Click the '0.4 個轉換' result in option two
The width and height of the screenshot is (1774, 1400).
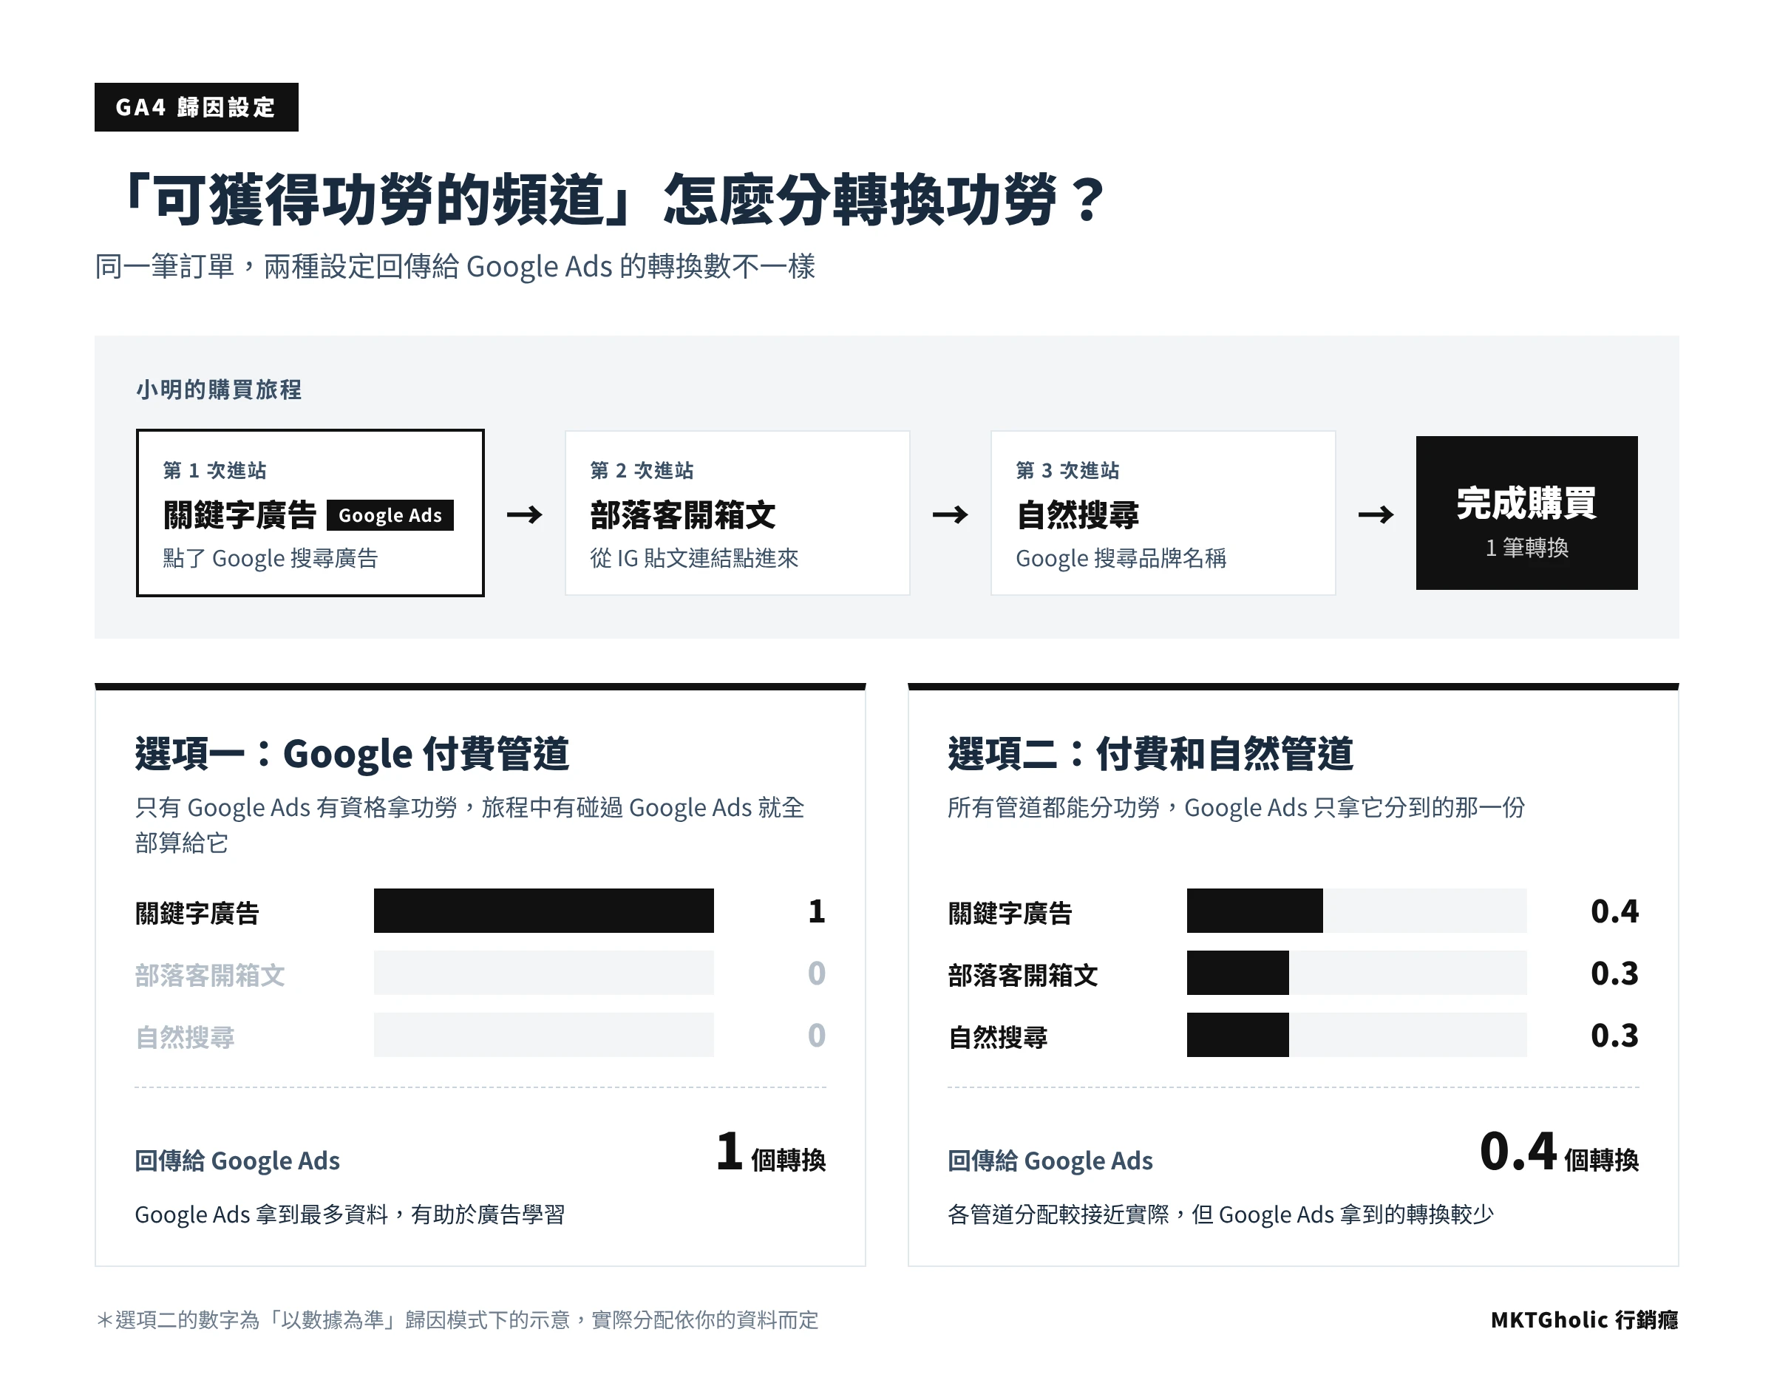pyautogui.click(x=1559, y=1152)
